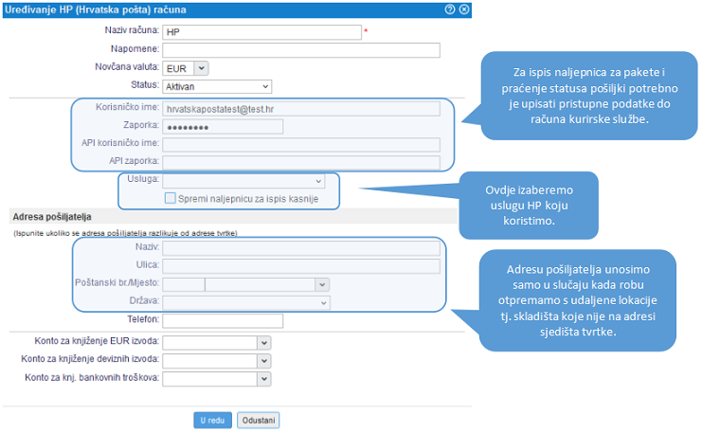This screenshot has width=702, height=433.
Task: Focus the Ulica address field
Action: click(x=301, y=266)
